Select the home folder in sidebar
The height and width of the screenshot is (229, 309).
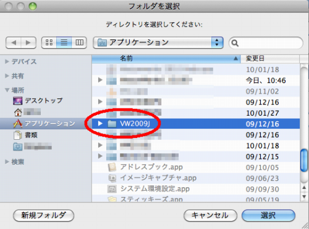coord(27,112)
